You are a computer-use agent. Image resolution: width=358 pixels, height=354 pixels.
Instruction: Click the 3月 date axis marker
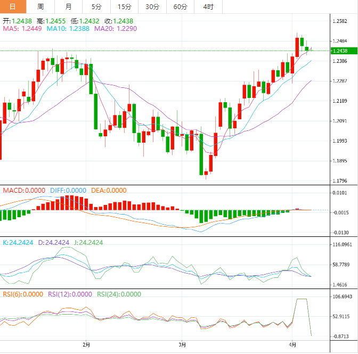click(182, 344)
